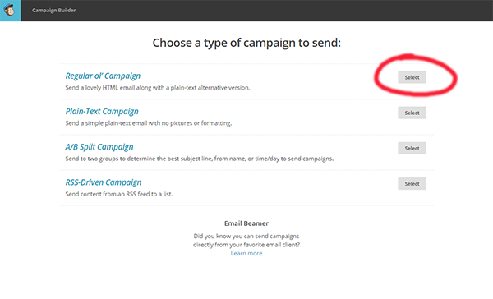Viewport: 493px width, 299px height.
Task: Click the Email Beamer heading
Action: (246, 223)
